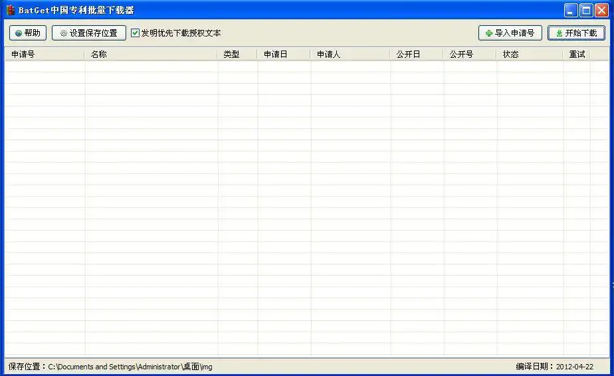
Task: Click the 公开日 column header
Action: pos(417,54)
